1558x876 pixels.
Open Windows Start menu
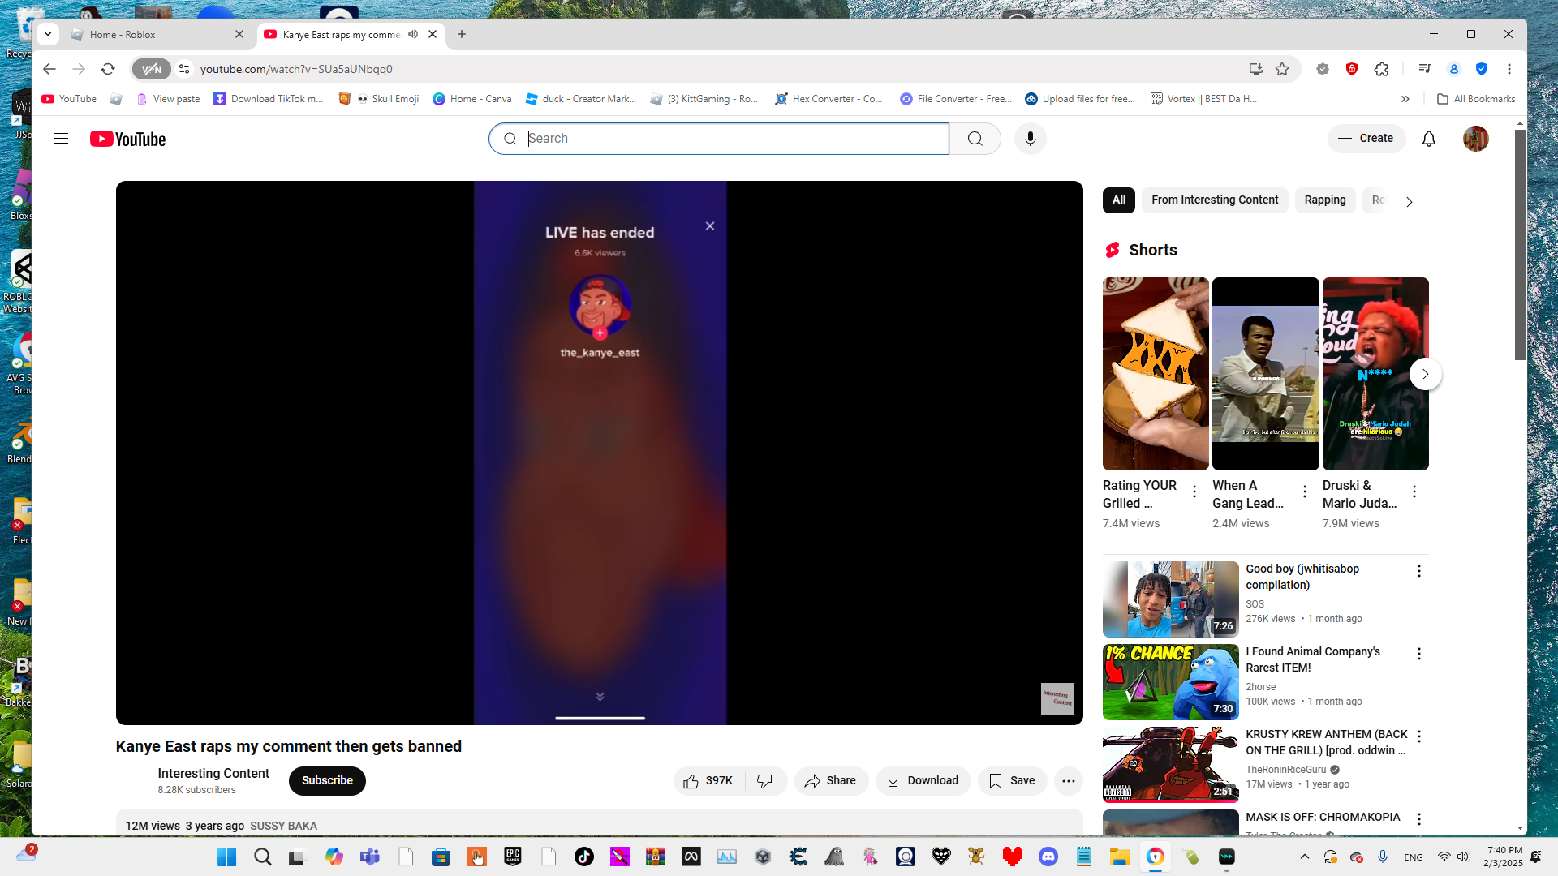coord(227,857)
